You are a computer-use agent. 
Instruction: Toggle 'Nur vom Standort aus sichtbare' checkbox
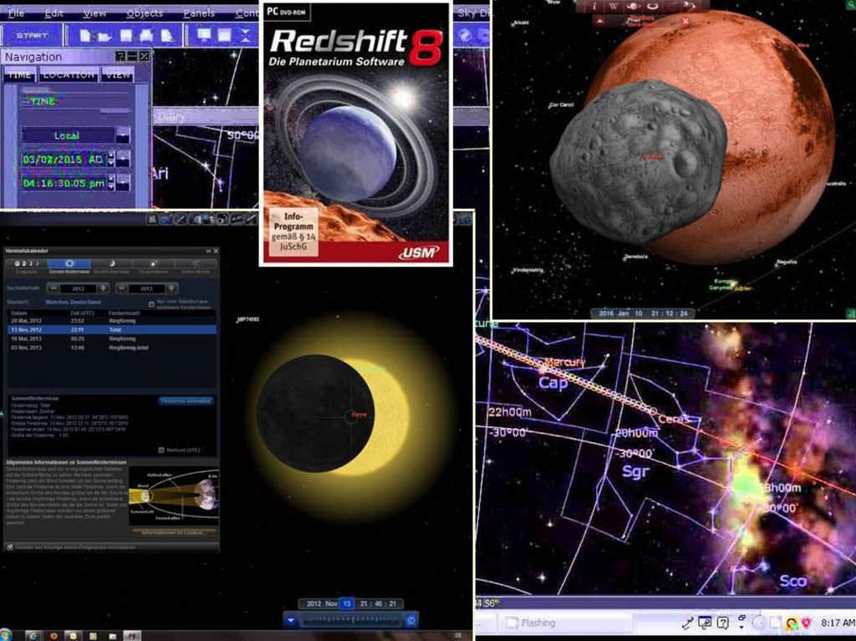click(x=151, y=304)
